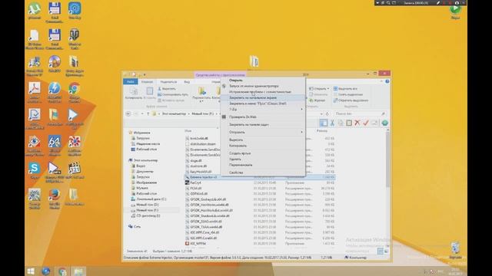This screenshot has width=492, height=276.
Task: Select Media Player Classic 321 desktop icon
Action: 74,170
